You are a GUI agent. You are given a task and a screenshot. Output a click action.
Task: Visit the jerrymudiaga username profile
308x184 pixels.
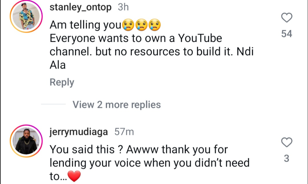pyautogui.click(x=79, y=132)
